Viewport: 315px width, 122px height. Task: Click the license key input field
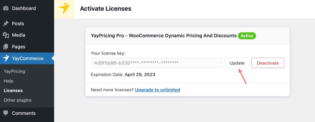(x=156, y=63)
